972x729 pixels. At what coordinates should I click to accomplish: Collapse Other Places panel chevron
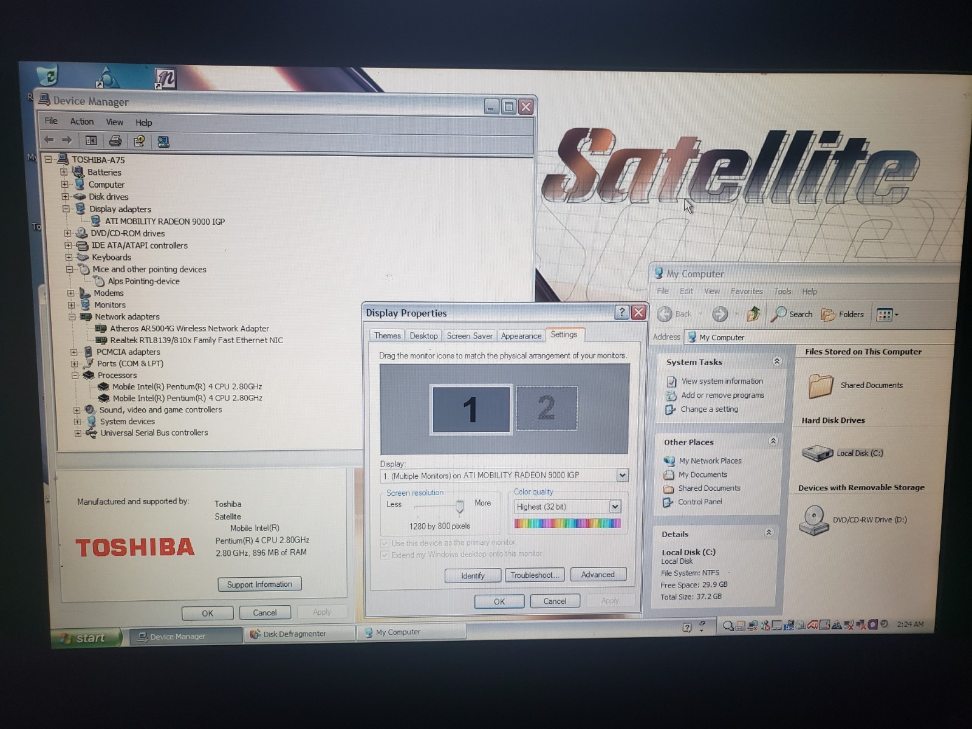point(773,441)
